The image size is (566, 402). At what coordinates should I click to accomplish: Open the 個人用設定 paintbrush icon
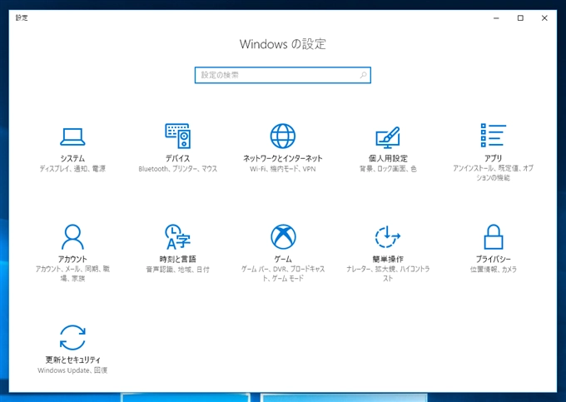388,137
